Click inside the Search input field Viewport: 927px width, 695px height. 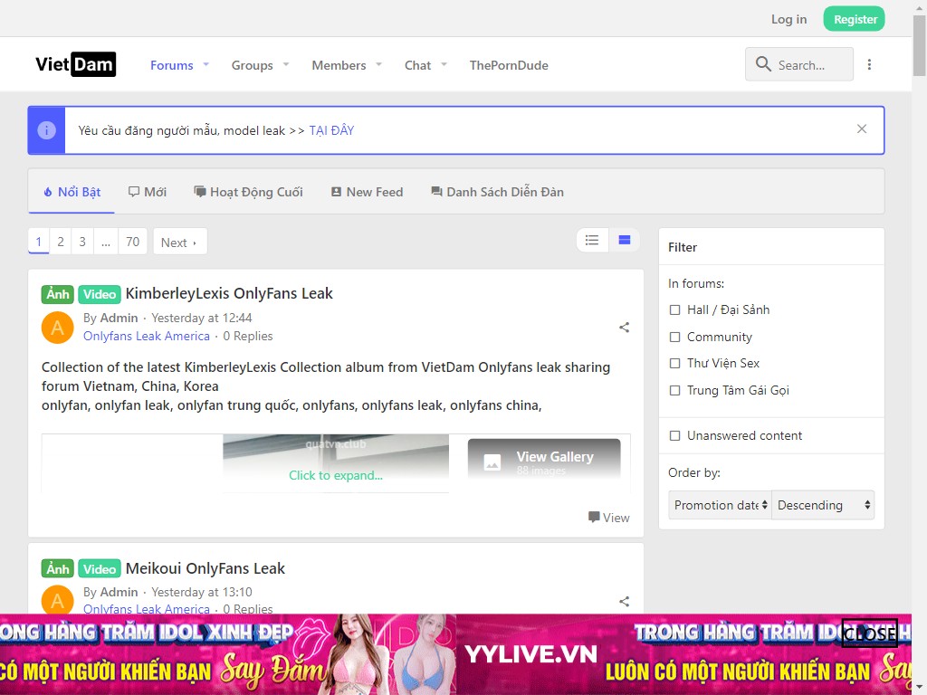[810, 65]
